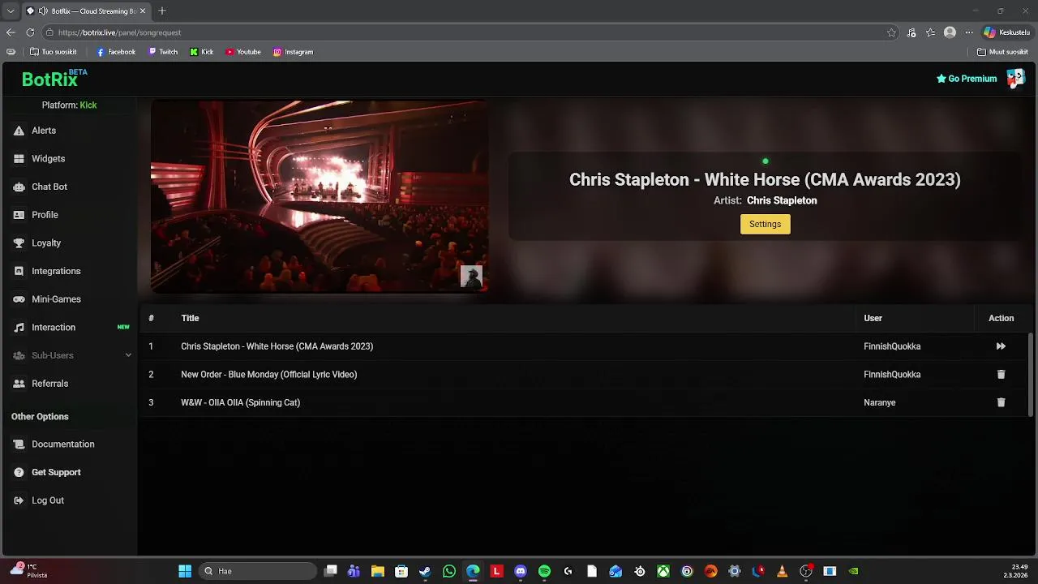Mute the BotRix tab via speaker icon
Viewport: 1038px width, 584px height.
[43, 11]
